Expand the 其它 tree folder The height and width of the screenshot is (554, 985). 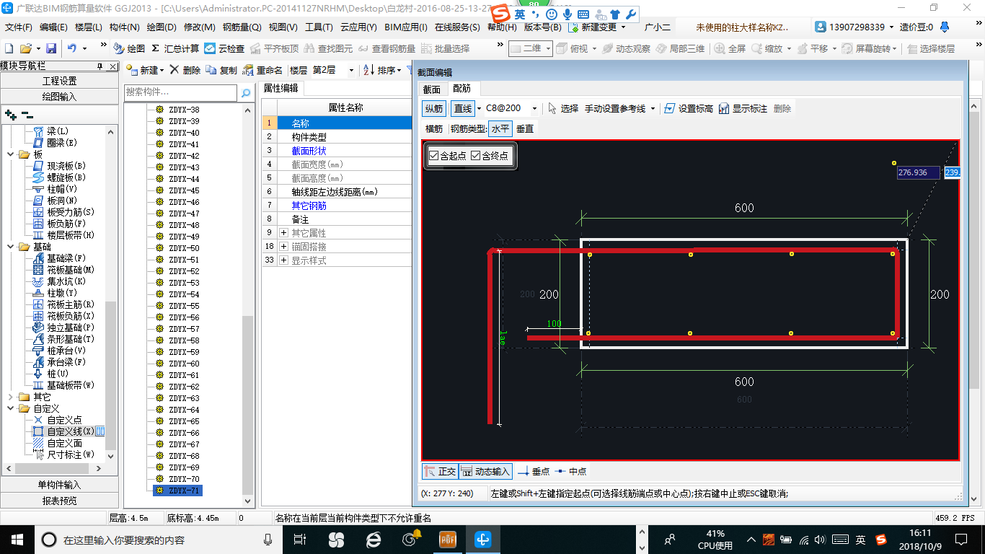(x=10, y=397)
